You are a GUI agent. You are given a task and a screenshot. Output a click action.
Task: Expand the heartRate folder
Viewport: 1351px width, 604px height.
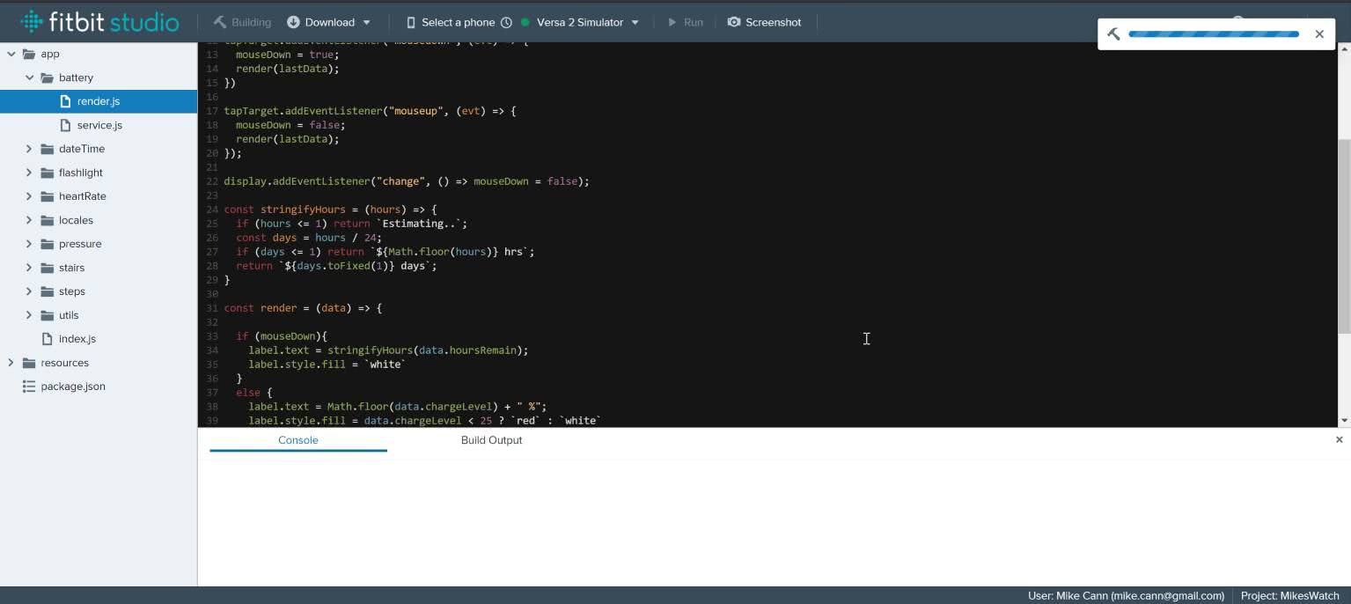(x=29, y=196)
